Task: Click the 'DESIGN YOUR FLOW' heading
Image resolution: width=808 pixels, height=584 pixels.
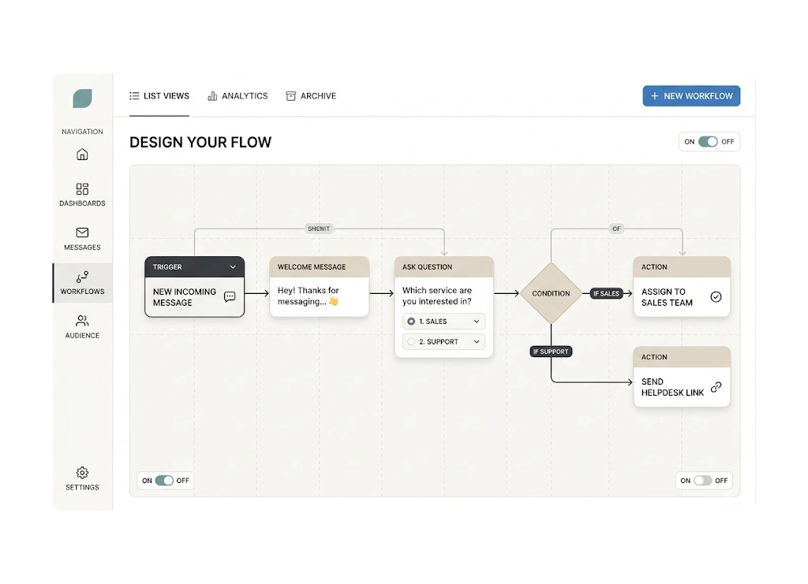Action: coord(200,142)
